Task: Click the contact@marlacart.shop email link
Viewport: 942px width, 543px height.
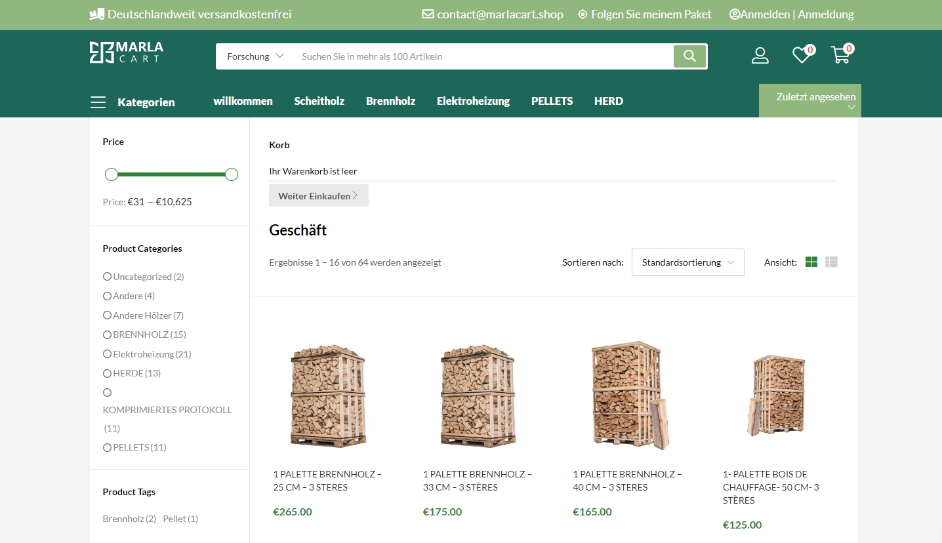Action: 500,14
